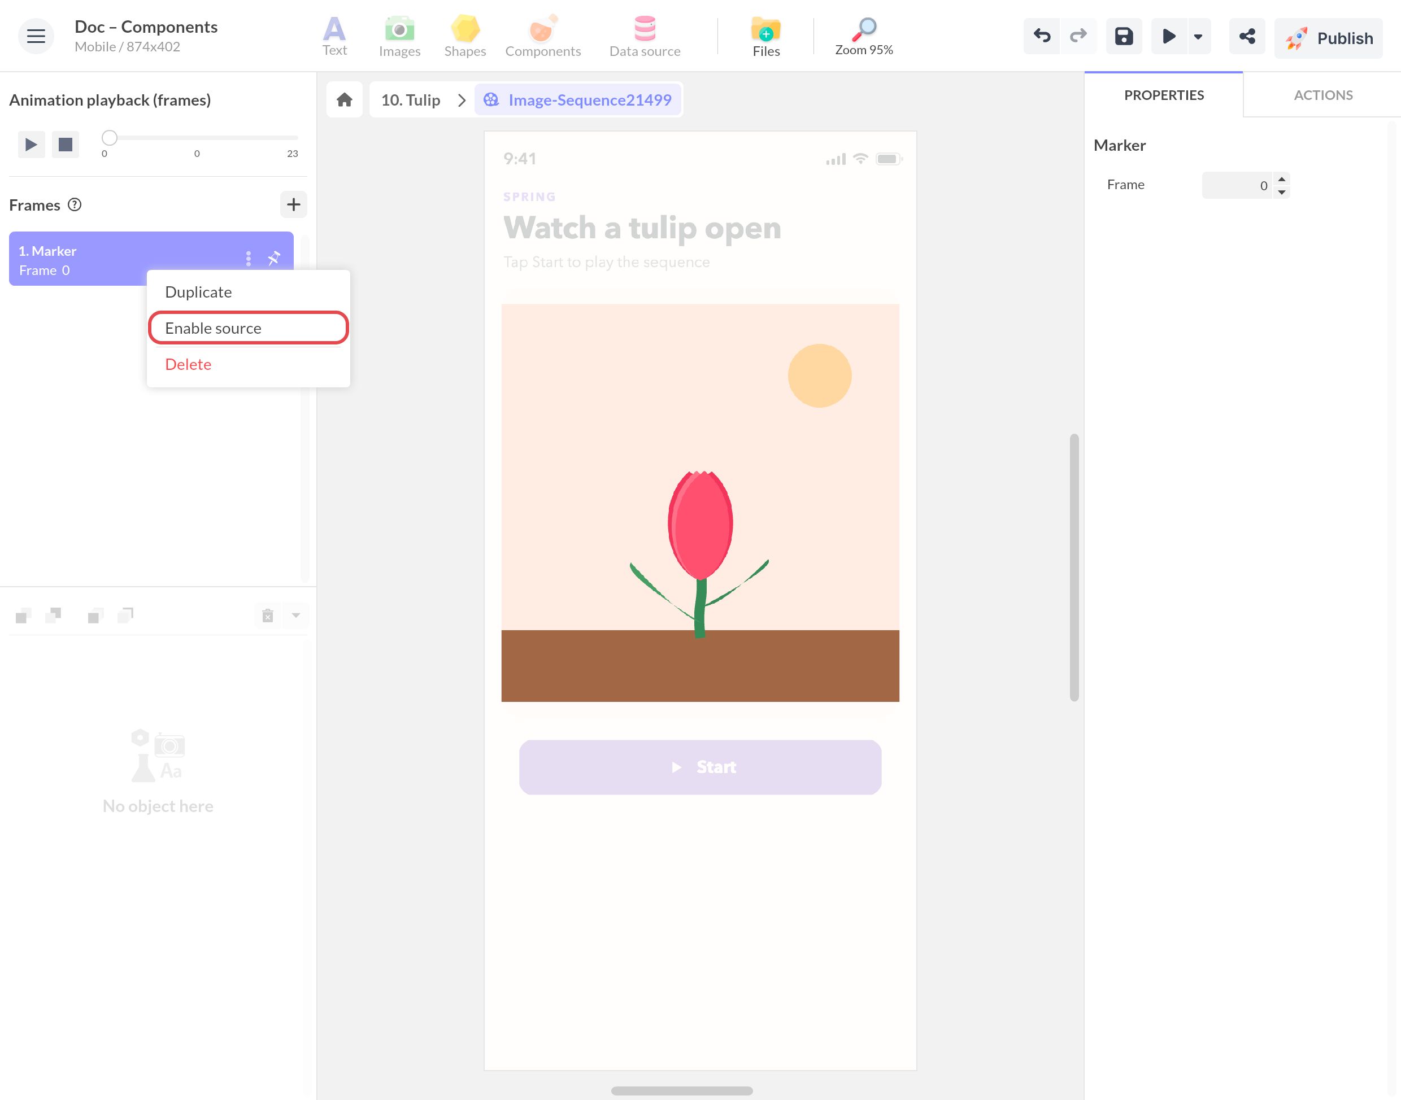The width and height of the screenshot is (1401, 1100).
Task: Increase the Frame value stepper
Action: [1282, 179]
